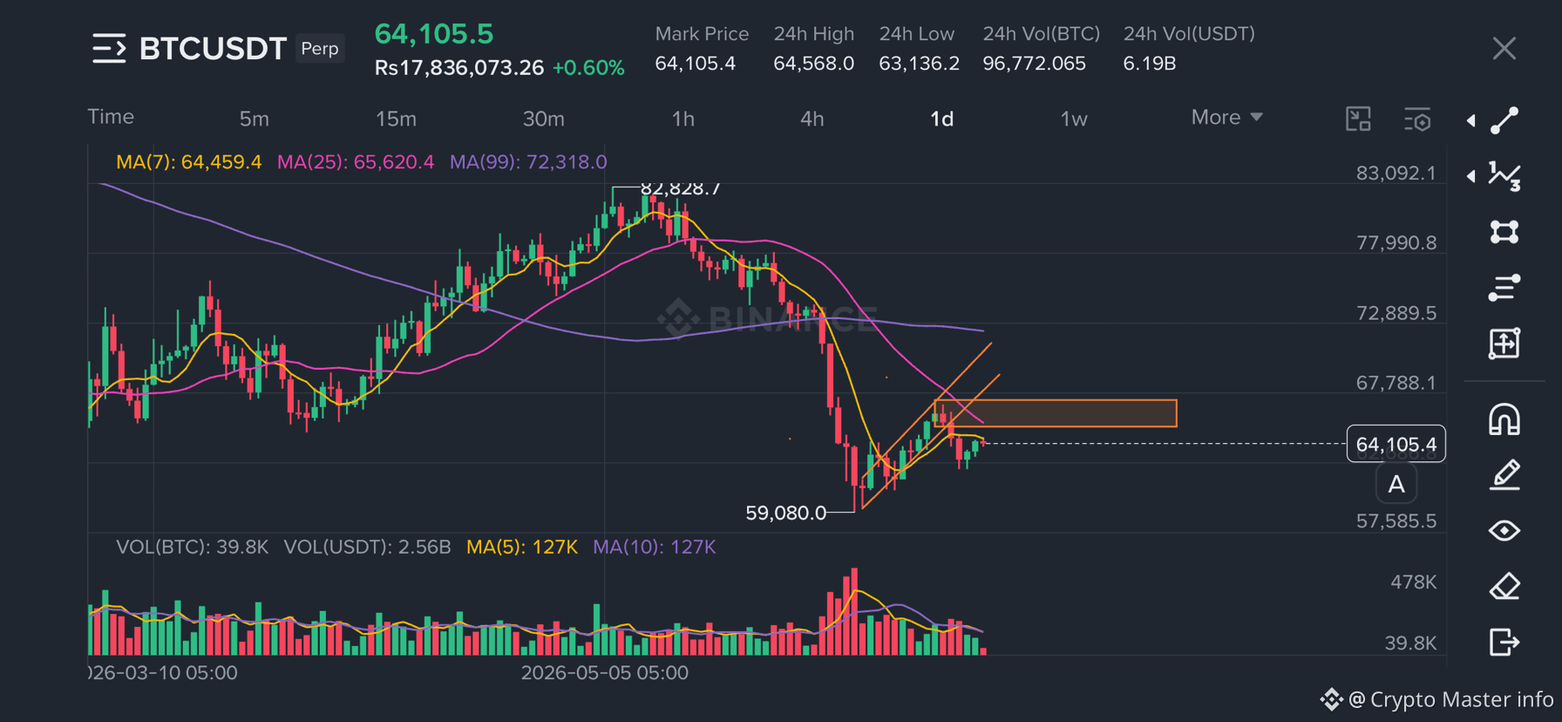Screen dimensions: 1562x722
Task: Tap the high marker 82,828.7
Action: tap(680, 188)
